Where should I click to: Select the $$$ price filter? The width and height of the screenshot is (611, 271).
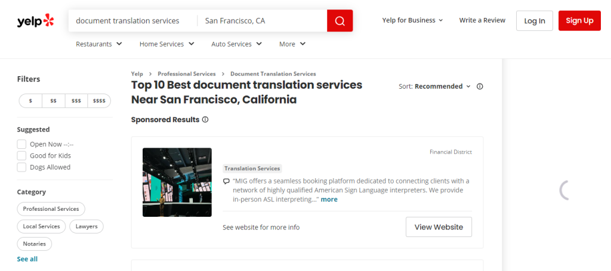(x=76, y=101)
